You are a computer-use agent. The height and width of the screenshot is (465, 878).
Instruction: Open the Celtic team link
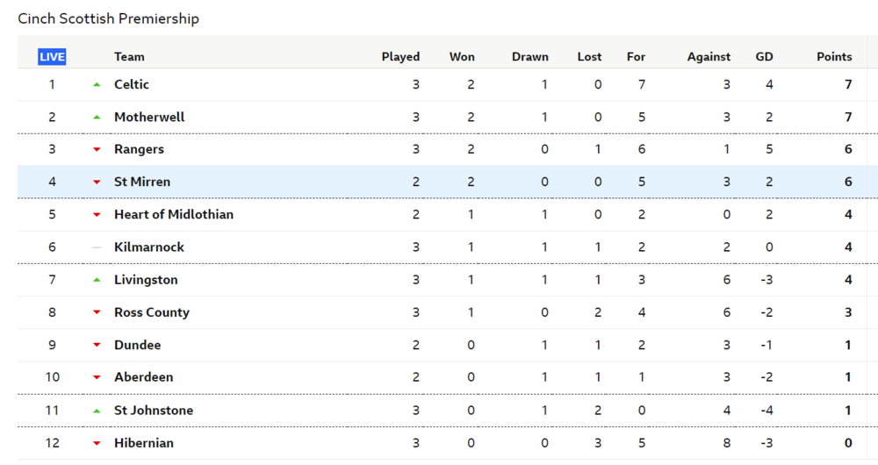click(x=132, y=84)
